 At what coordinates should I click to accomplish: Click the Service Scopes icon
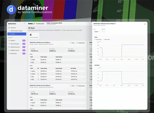pyautogui.click(x=9, y=44)
